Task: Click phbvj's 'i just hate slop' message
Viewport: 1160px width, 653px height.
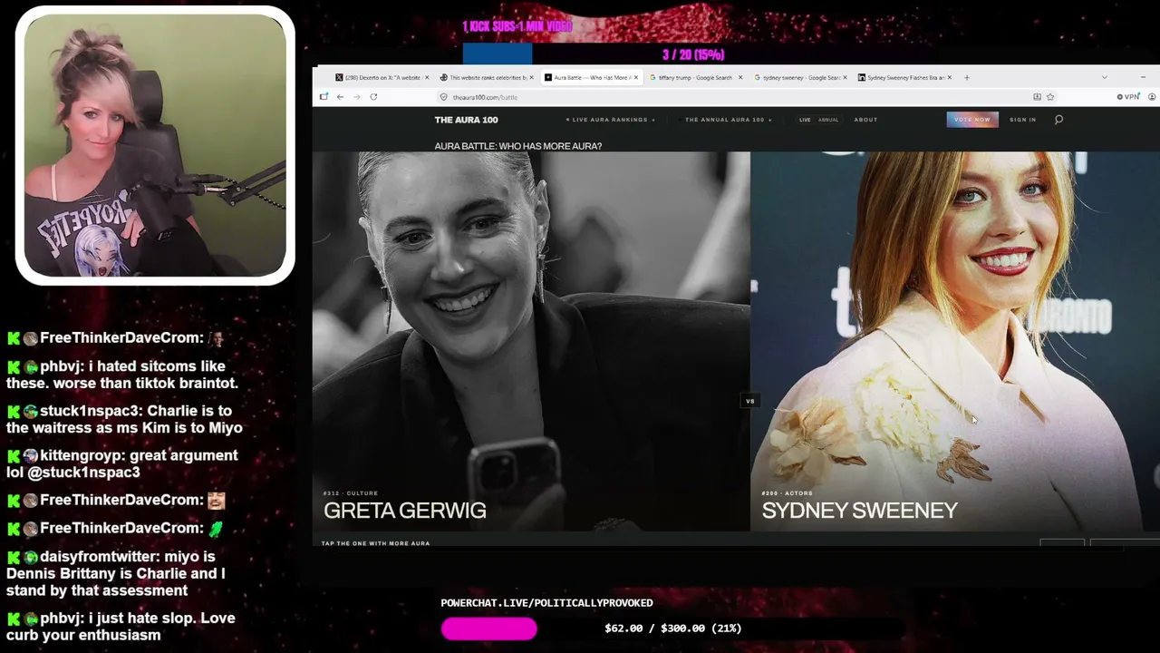Action: (x=121, y=627)
